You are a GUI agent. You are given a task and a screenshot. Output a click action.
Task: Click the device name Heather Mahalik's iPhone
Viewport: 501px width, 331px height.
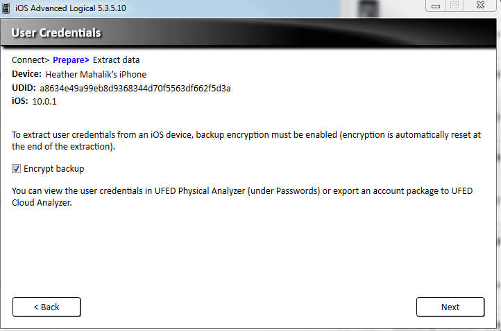pos(96,74)
